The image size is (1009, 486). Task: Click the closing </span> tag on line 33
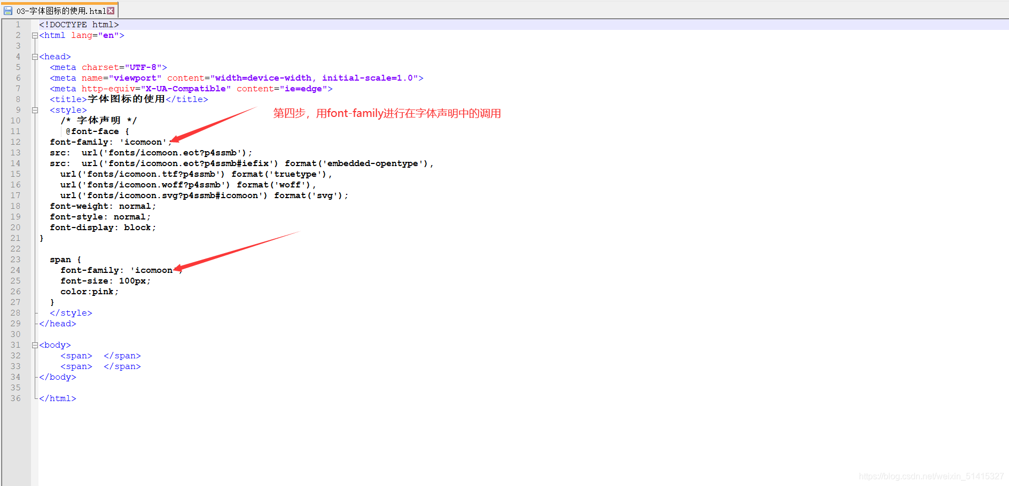122,366
